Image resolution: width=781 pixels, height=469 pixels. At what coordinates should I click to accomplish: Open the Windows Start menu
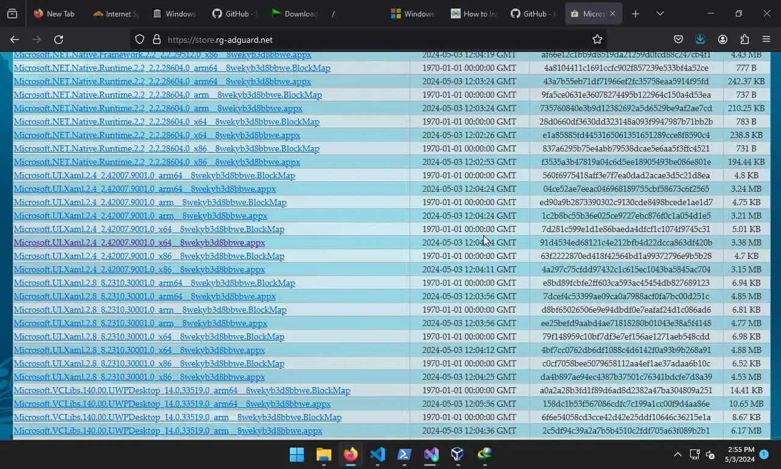pyautogui.click(x=297, y=454)
